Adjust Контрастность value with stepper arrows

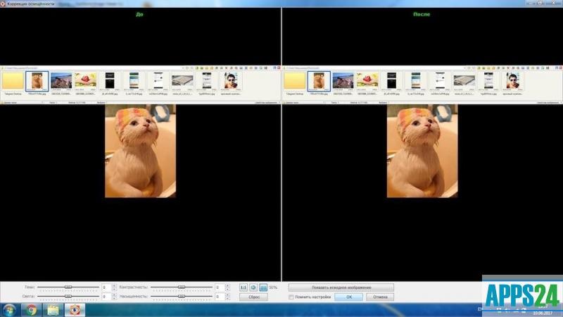pos(227,287)
